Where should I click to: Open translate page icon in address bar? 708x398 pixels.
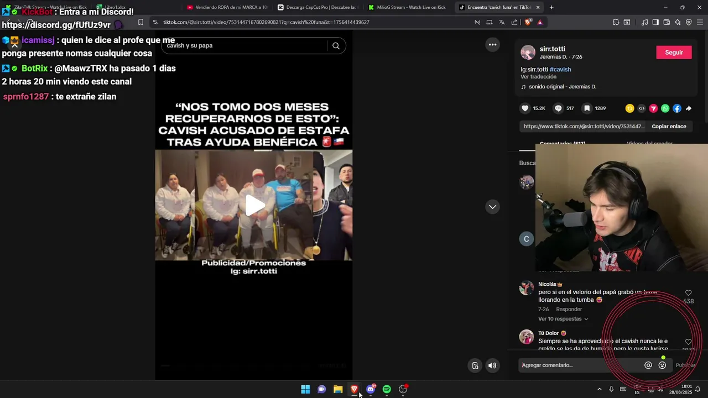pos(502,22)
